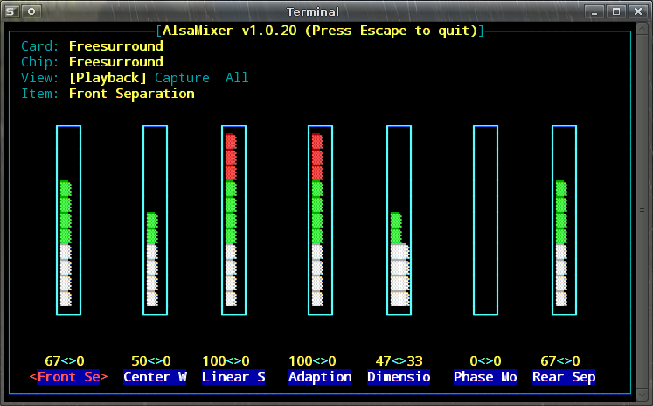Select the Playback view tab
Viewport: 653px width, 406px height.
pos(108,78)
